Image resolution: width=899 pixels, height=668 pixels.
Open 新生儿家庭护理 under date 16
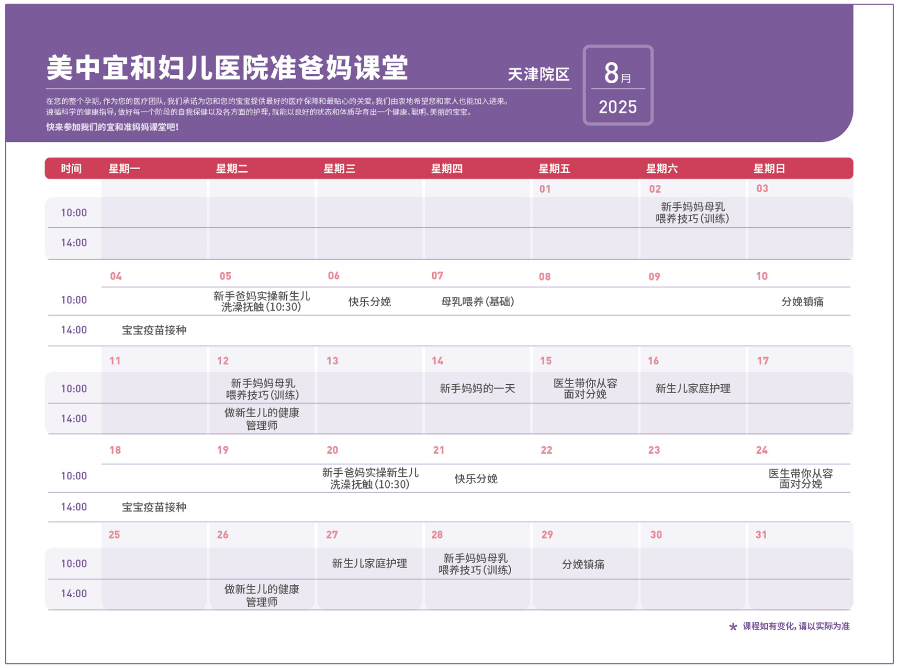pyautogui.click(x=692, y=388)
